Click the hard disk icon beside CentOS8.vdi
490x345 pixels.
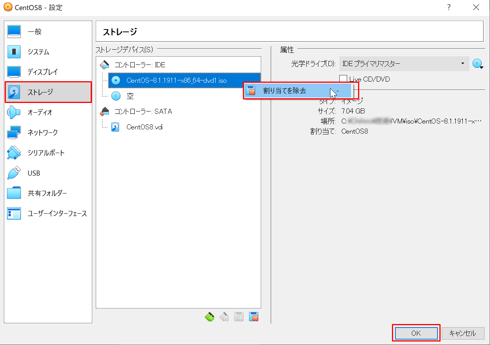(x=116, y=127)
